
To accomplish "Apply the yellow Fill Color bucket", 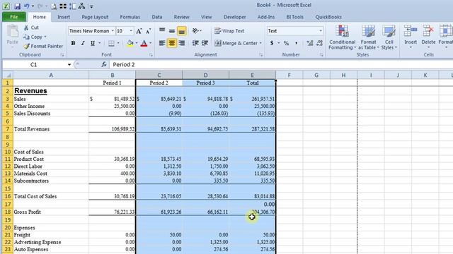I will (x=130, y=43).
